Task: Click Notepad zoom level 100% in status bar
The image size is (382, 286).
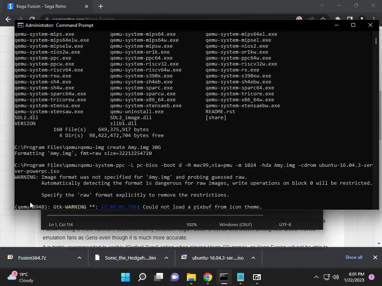Action: [192, 225]
